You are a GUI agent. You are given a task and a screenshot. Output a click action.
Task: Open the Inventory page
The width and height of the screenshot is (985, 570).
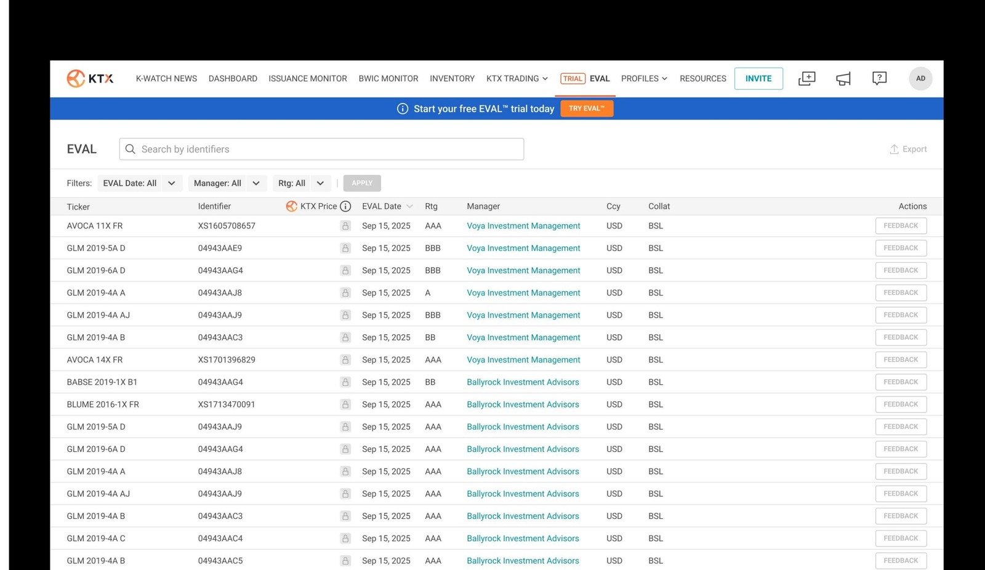(452, 78)
